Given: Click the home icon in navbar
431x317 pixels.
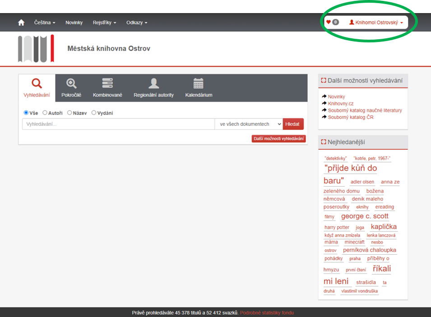Looking at the screenshot, I should (21, 23).
